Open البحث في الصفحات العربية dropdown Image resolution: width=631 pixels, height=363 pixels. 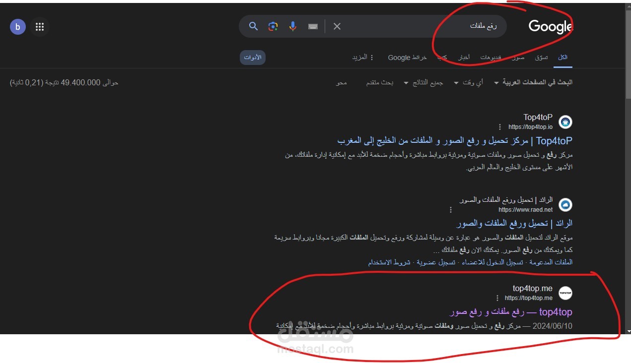pos(534,82)
